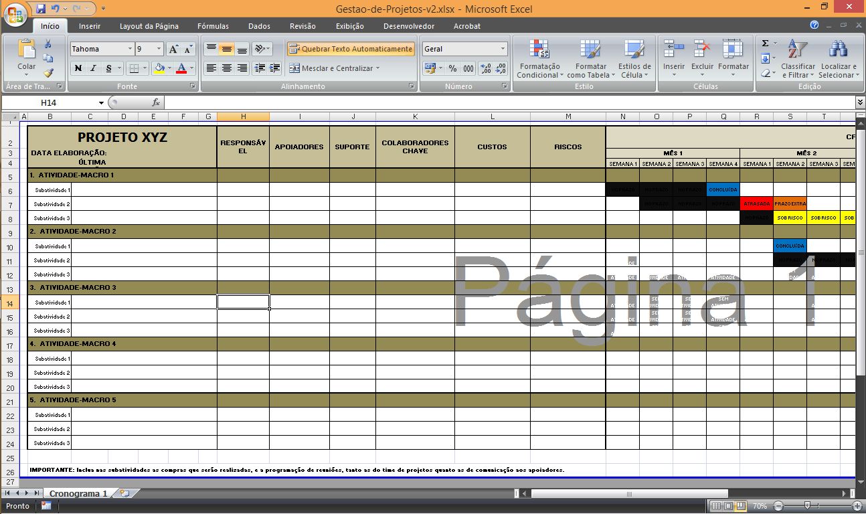Switch to the Fórmulas ribbon tab
The width and height of the screenshot is (866, 514).
click(213, 26)
